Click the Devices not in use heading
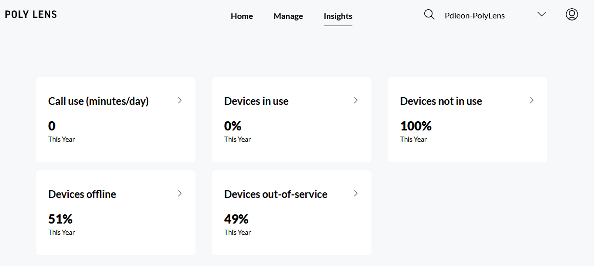Viewport: 594px width, 266px height. point(441,101)
